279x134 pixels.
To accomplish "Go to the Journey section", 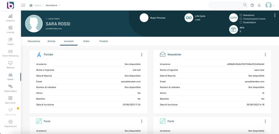I will click(10, 29).
